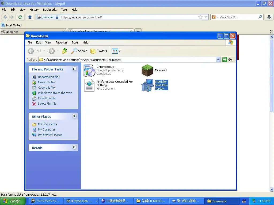Screen dimensions: 274x205
Task: Open My Computer from Other Places
Action: coord(47,129)
